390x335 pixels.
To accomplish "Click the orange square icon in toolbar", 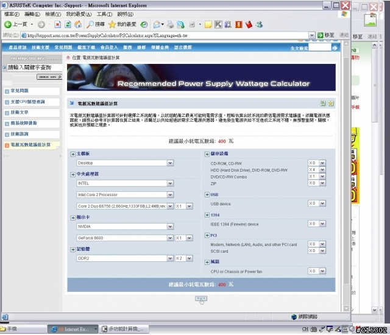I will pos(238,24).
